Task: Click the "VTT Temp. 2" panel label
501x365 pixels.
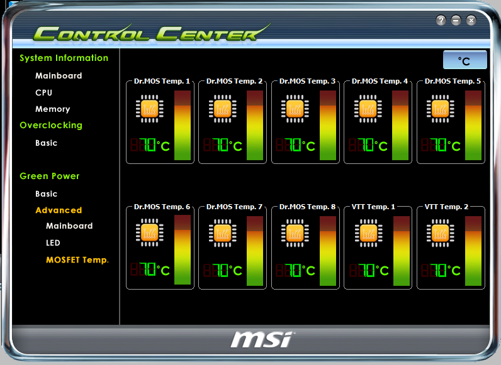Action: click(x=446, y=207)
